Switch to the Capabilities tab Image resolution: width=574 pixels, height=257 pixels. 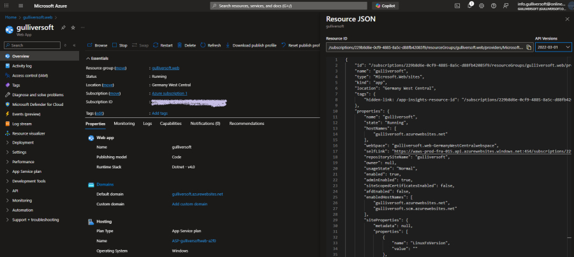170,123
